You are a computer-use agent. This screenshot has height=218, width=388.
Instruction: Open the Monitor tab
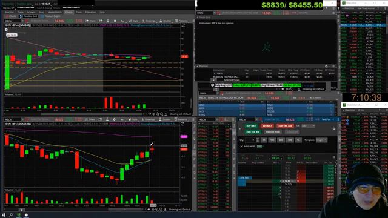(10, 12)
